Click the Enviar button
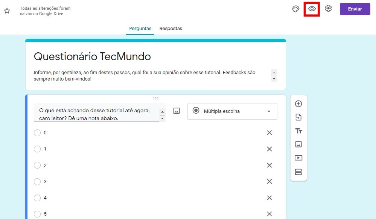Viewport: 376px width, 219px height. pyautogui.click(x=355, y=9)
